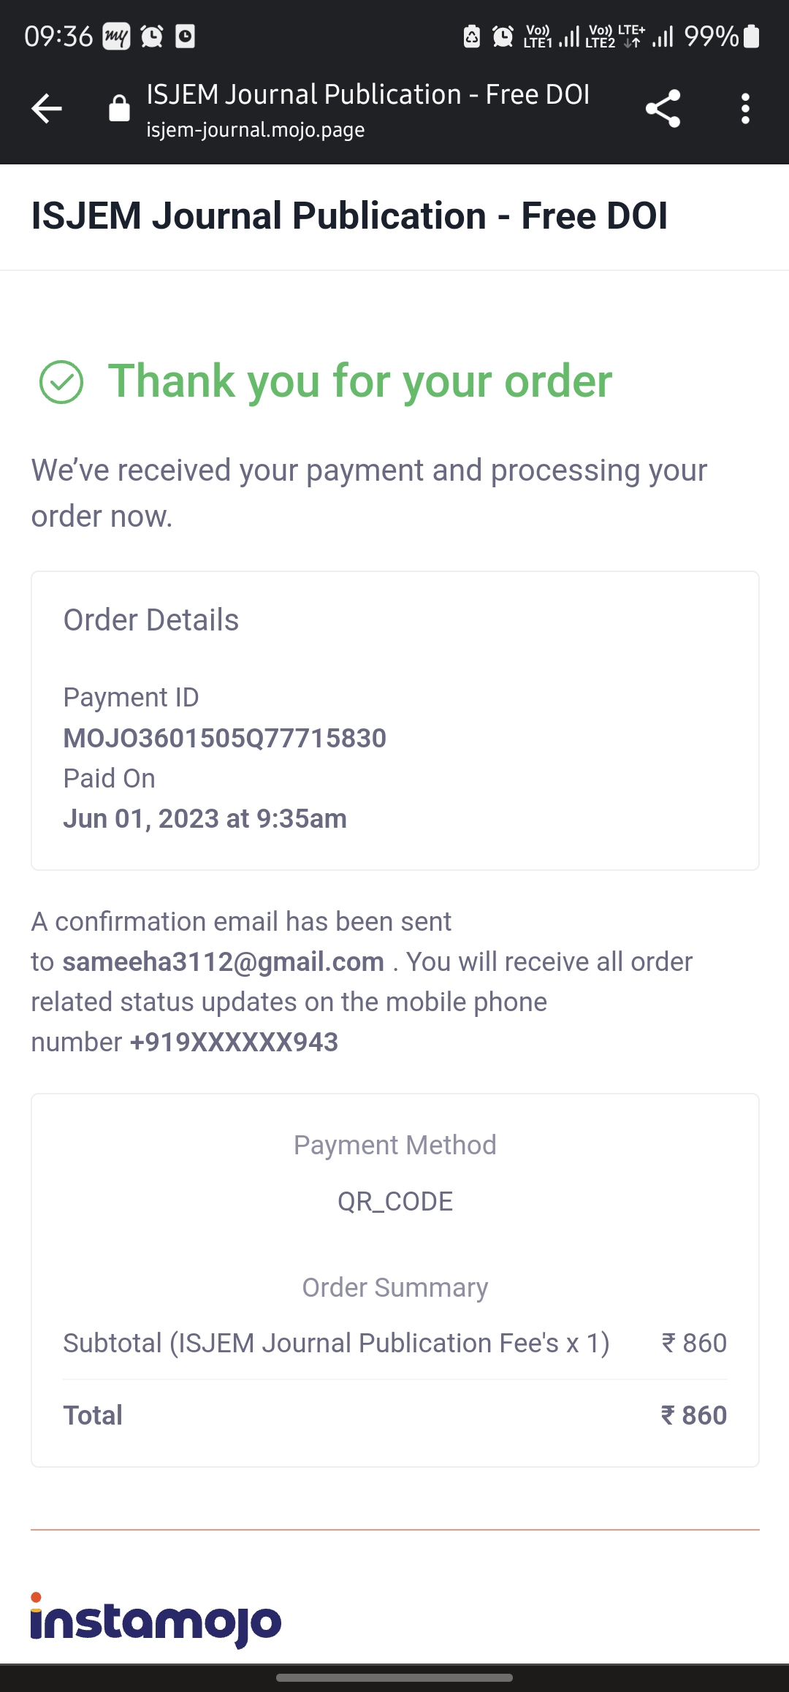Tap the Order Details card heading
Image resolution: width=789 pixels, height=1692 pixels.
click(150, 620)
